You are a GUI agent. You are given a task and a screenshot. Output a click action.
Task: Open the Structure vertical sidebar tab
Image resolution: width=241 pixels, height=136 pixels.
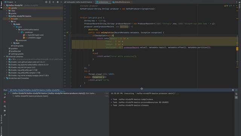[2, 119]
